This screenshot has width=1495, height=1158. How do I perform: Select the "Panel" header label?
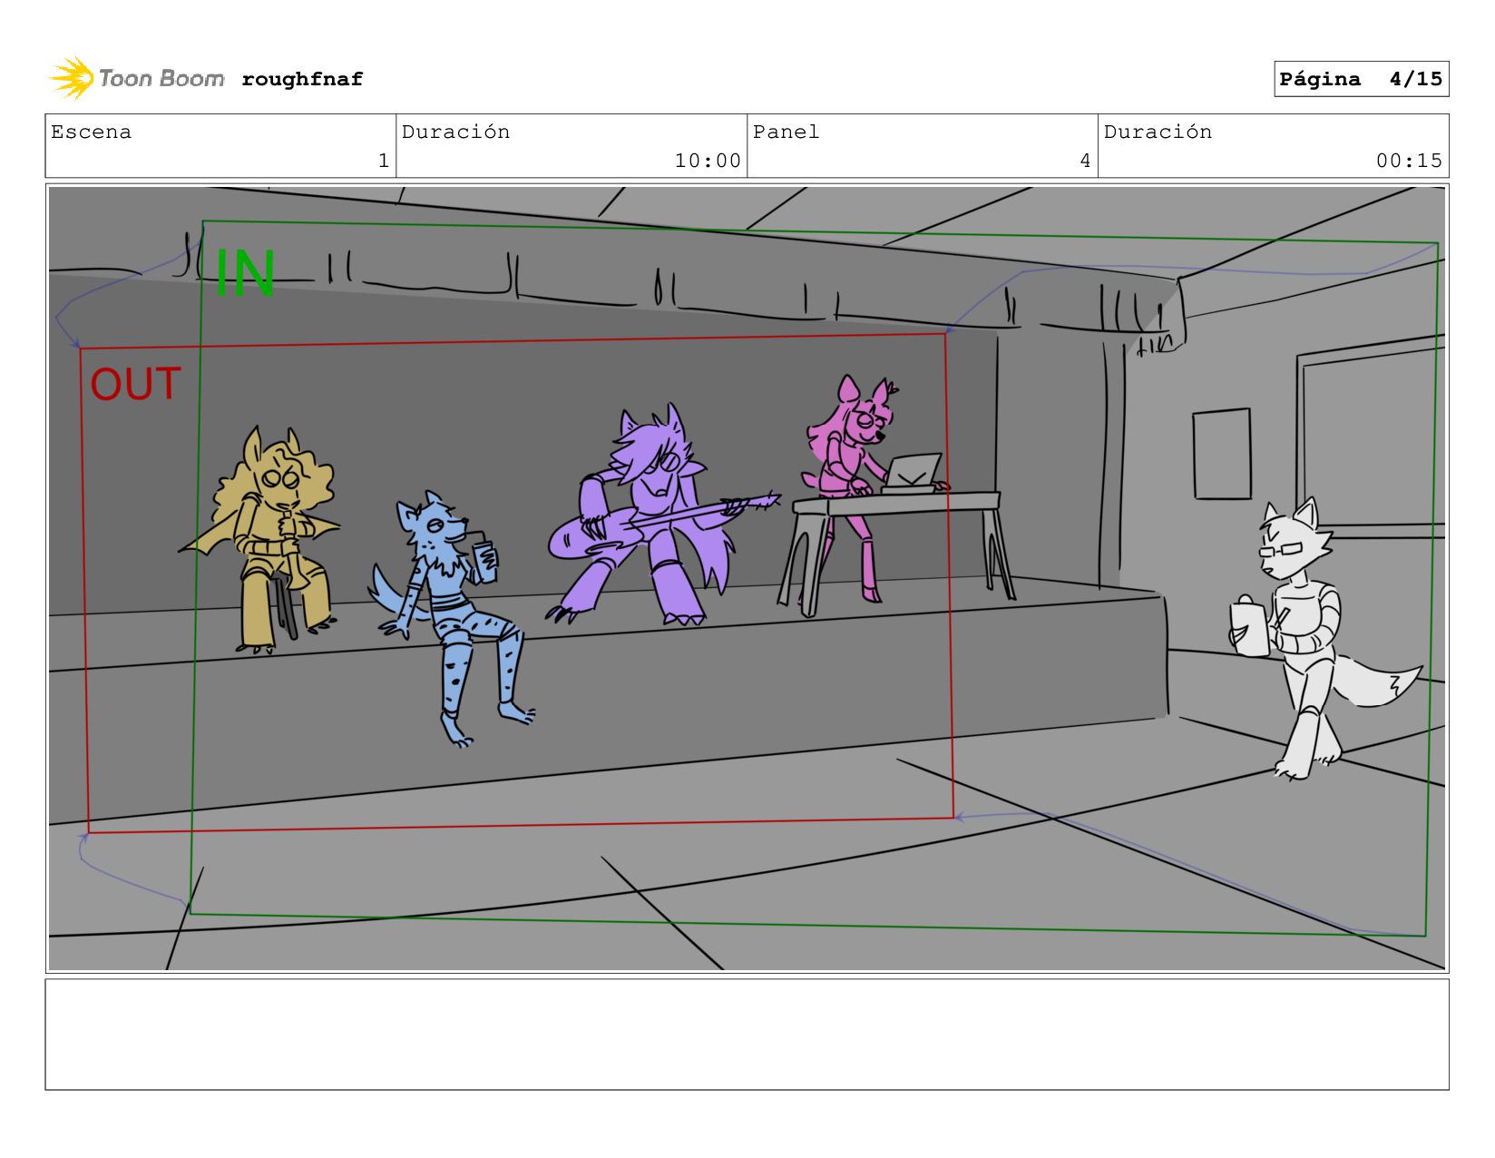pos(786,132)
